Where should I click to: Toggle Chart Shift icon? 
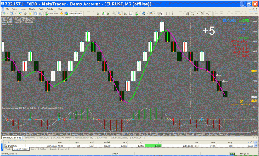coord(130,14)
